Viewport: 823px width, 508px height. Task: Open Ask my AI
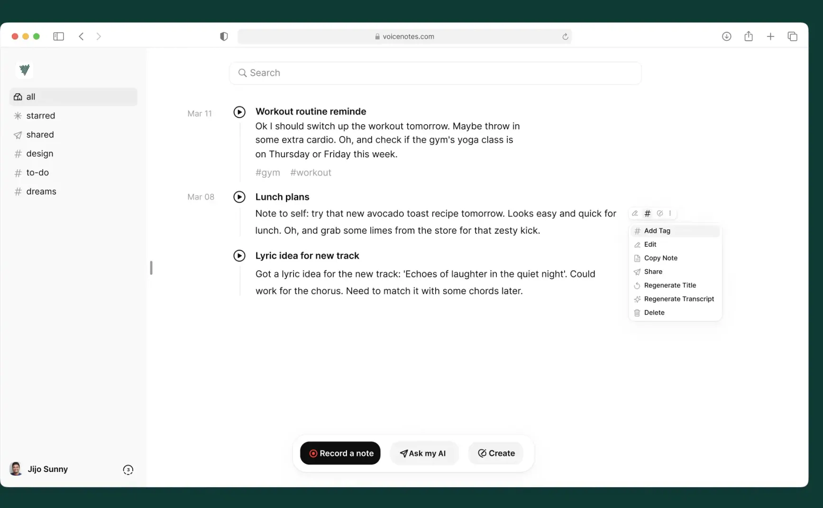click(424, 454)
